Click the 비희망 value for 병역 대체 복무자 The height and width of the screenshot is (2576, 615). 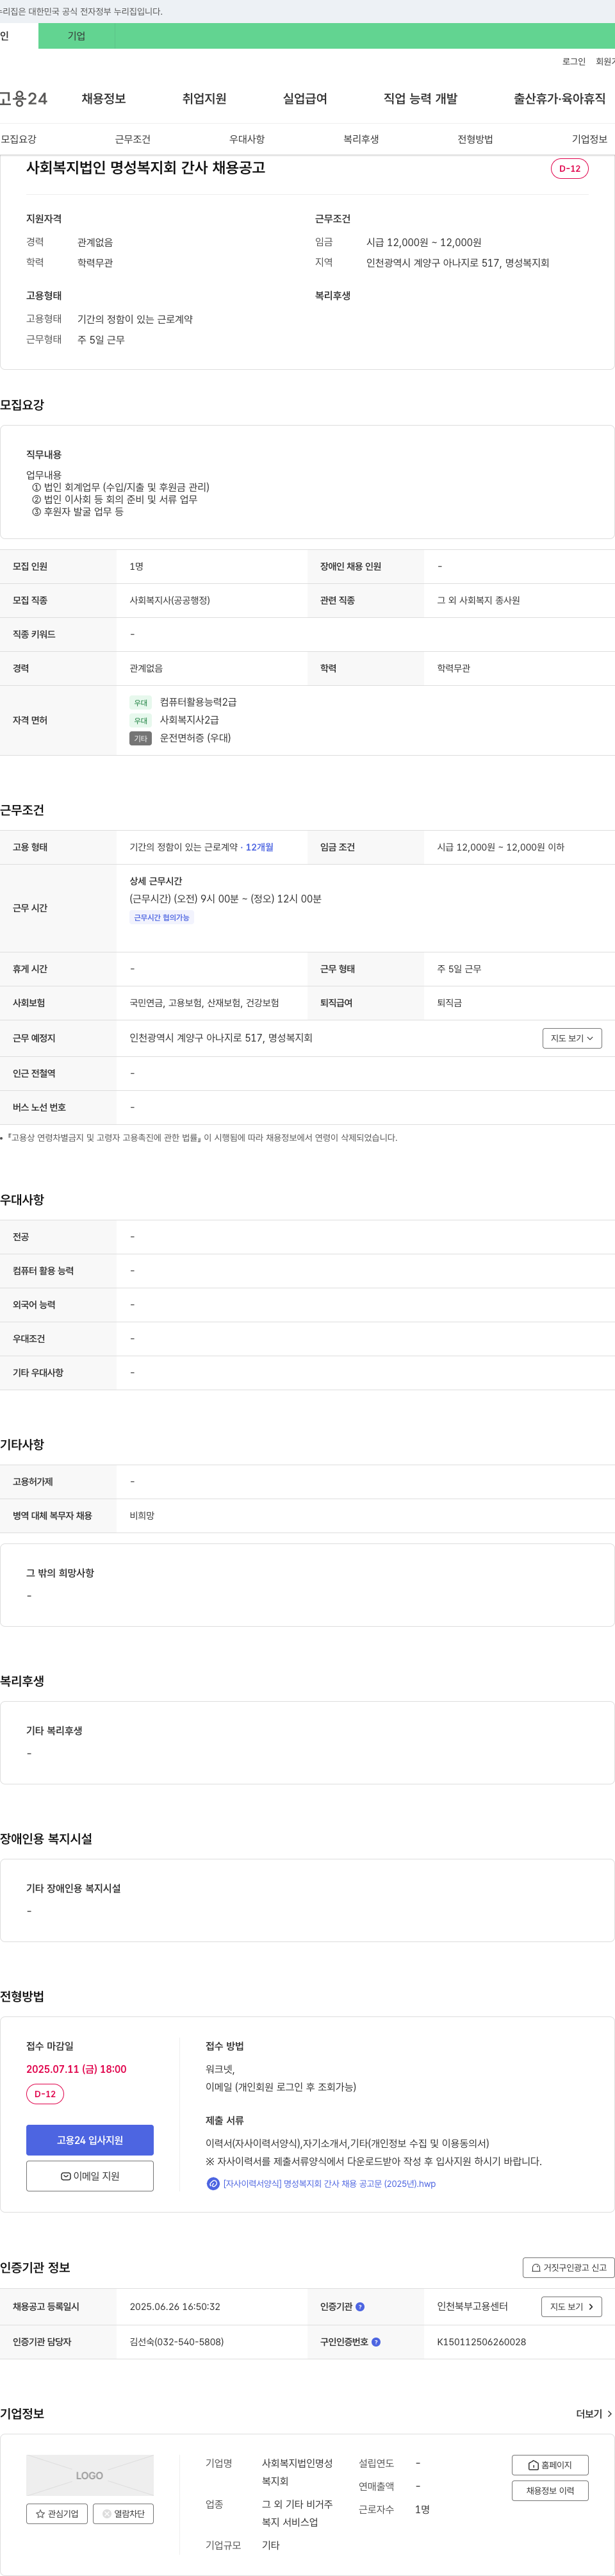click(x=142, y=1515)
